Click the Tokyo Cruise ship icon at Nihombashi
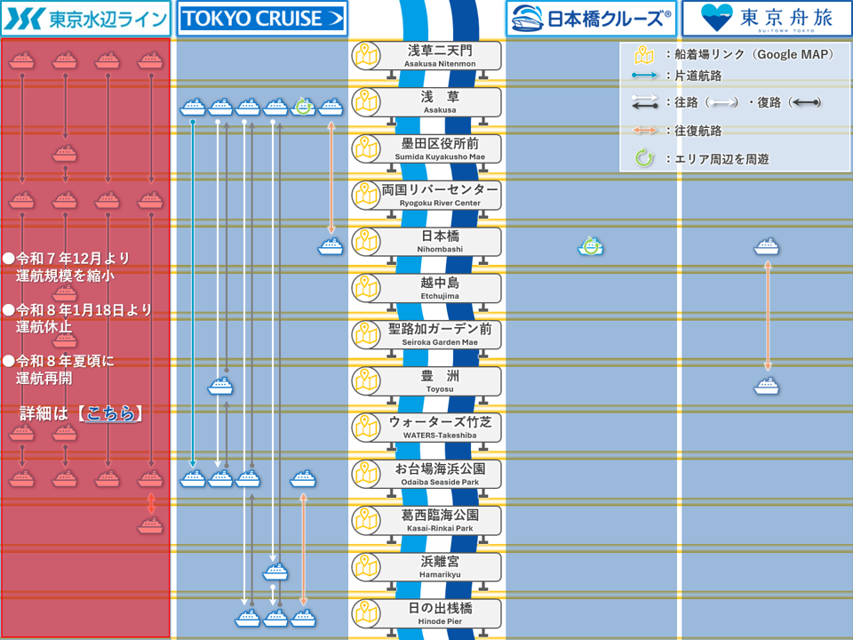Image resolution: width=853 pixels, height=640 pixels. click(331, 246)
